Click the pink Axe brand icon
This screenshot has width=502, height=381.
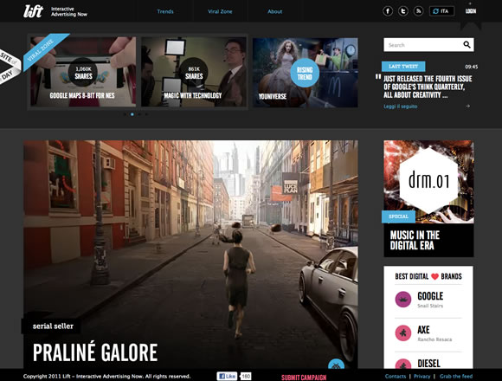click(403, 333)
